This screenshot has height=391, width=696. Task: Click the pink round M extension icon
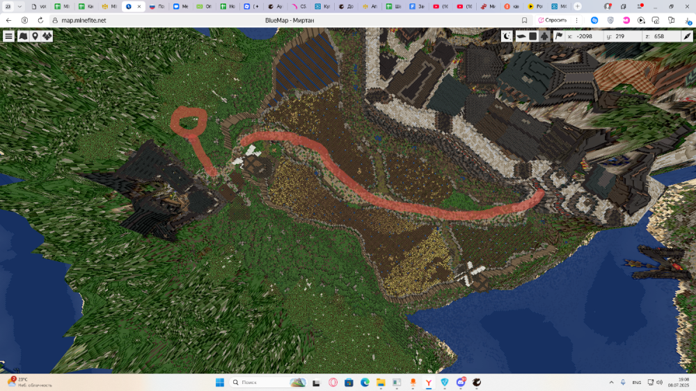coord(626,20)
